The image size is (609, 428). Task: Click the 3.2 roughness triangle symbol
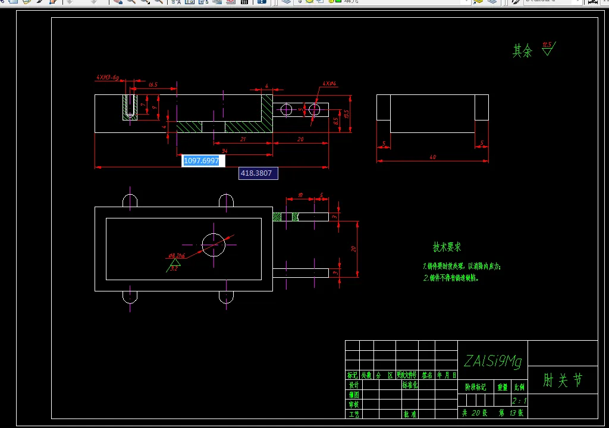coord(174,265)
